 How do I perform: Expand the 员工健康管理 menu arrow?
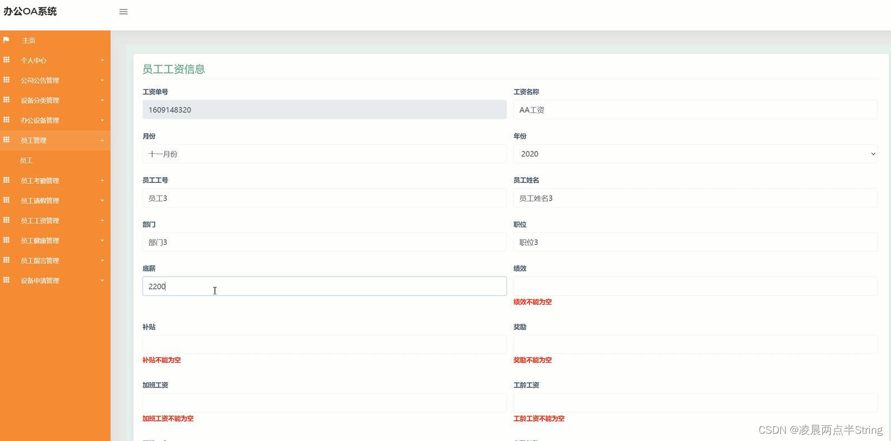point(102,240)
